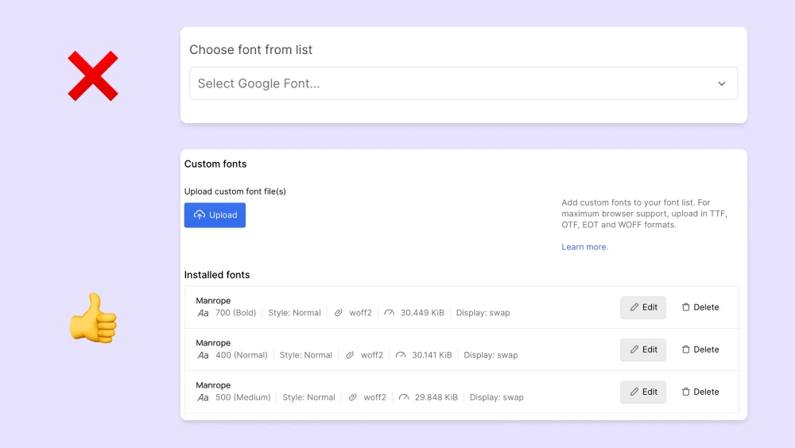The height and width of the screenshot is (448, 795).
Task: Click the red X cross icon
Action: click(x=93, y=76)
